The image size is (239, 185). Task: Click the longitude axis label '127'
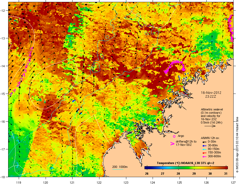tap(233, 182)
